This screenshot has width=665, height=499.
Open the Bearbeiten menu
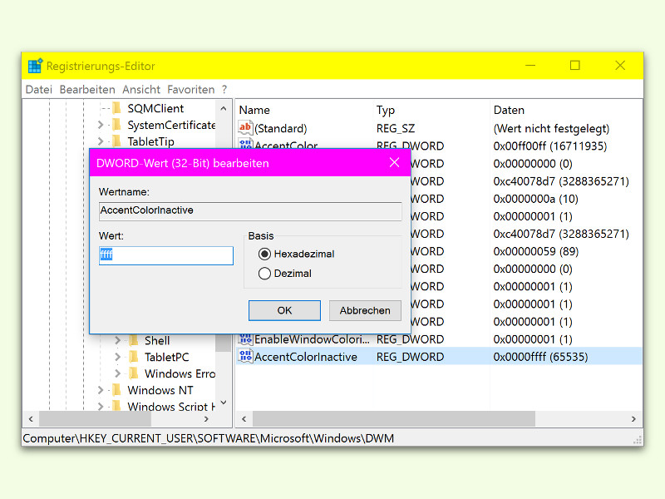pos(87,89)
